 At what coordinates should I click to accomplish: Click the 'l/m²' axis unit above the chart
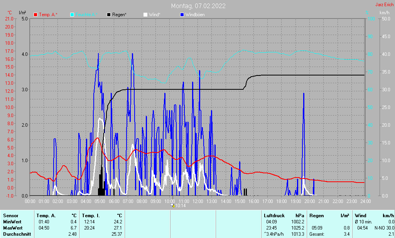pyautogui.click(x=22, y=13)
